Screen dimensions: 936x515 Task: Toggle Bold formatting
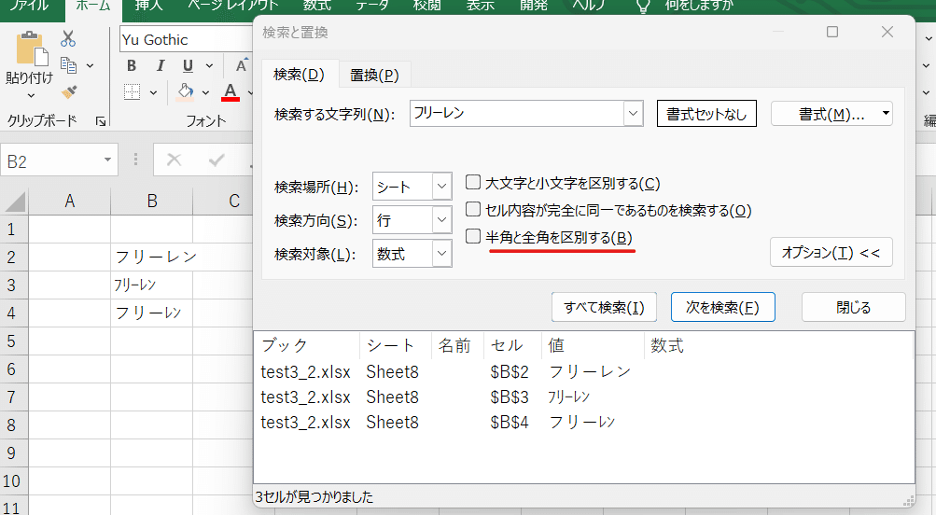click(x=132, y=65)
